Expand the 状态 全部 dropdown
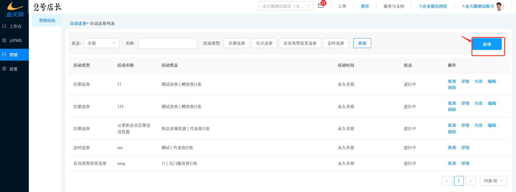Screen dimensions: 516x192 [102, 43]
